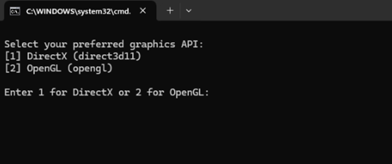Click the '(direct3d11)' text
The image size is (392, 164).
coord(107,56)
